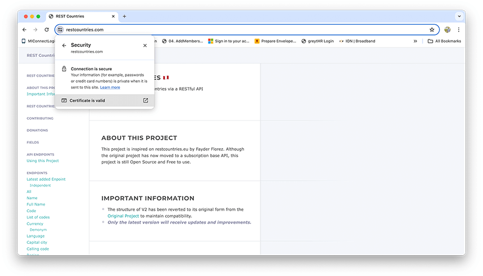Image resolution: width=483 pixels, height=276 pixels.
Task: Close the REST Countries tab
Action: tap(114, 16)
